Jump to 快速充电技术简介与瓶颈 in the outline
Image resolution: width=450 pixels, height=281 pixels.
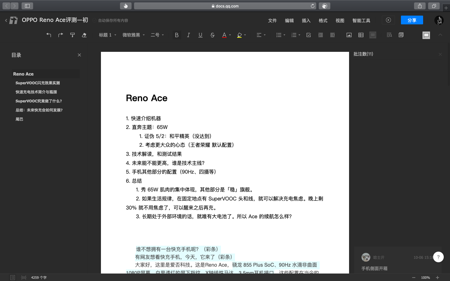coord(36,92)
